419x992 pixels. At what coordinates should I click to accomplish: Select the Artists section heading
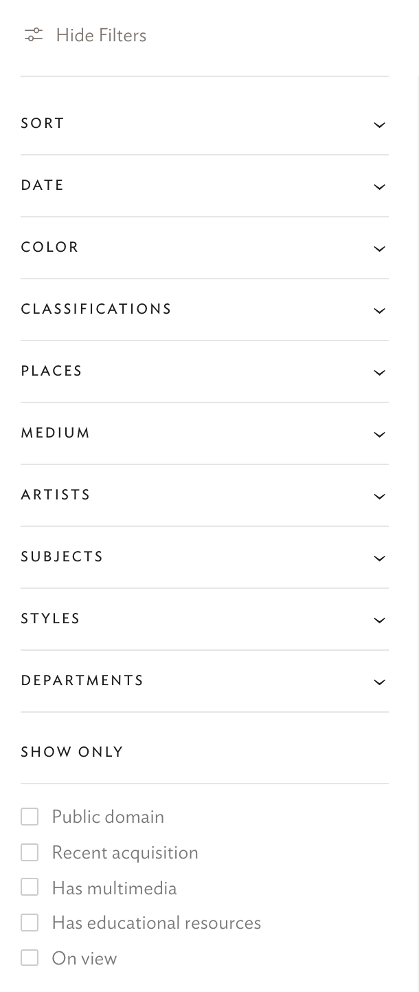[56, 495]
